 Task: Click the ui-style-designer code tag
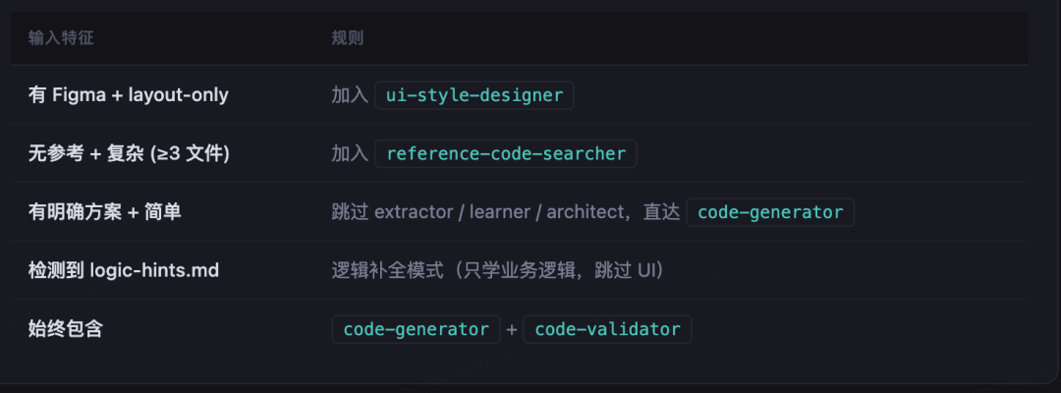tap(475, 95)
